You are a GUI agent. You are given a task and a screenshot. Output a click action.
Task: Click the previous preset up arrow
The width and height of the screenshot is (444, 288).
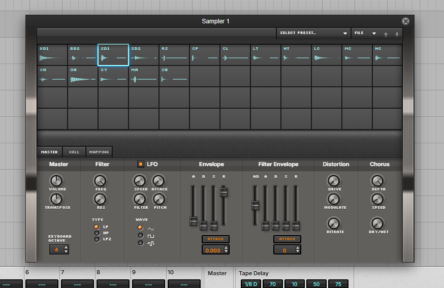point(386,35)
